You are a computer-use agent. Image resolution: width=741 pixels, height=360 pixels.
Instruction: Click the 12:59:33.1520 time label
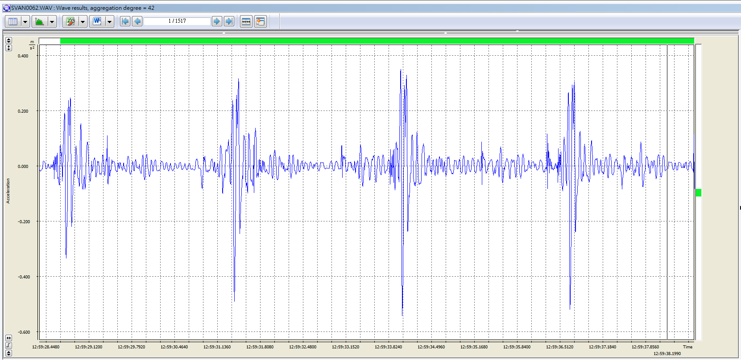coord(346,347)
